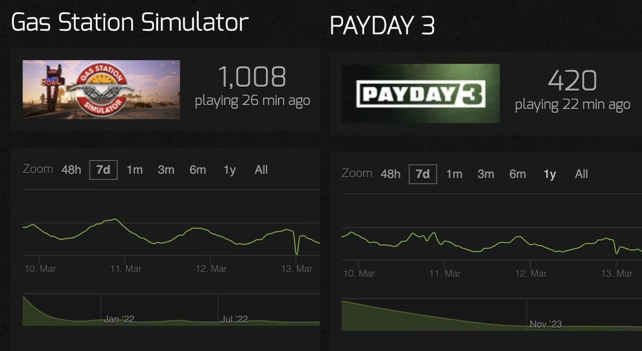Select All zoom on Gas Station chart
The width and height of the screenshot is (642, 351).
pyautogui.click(x=261, y=170)
